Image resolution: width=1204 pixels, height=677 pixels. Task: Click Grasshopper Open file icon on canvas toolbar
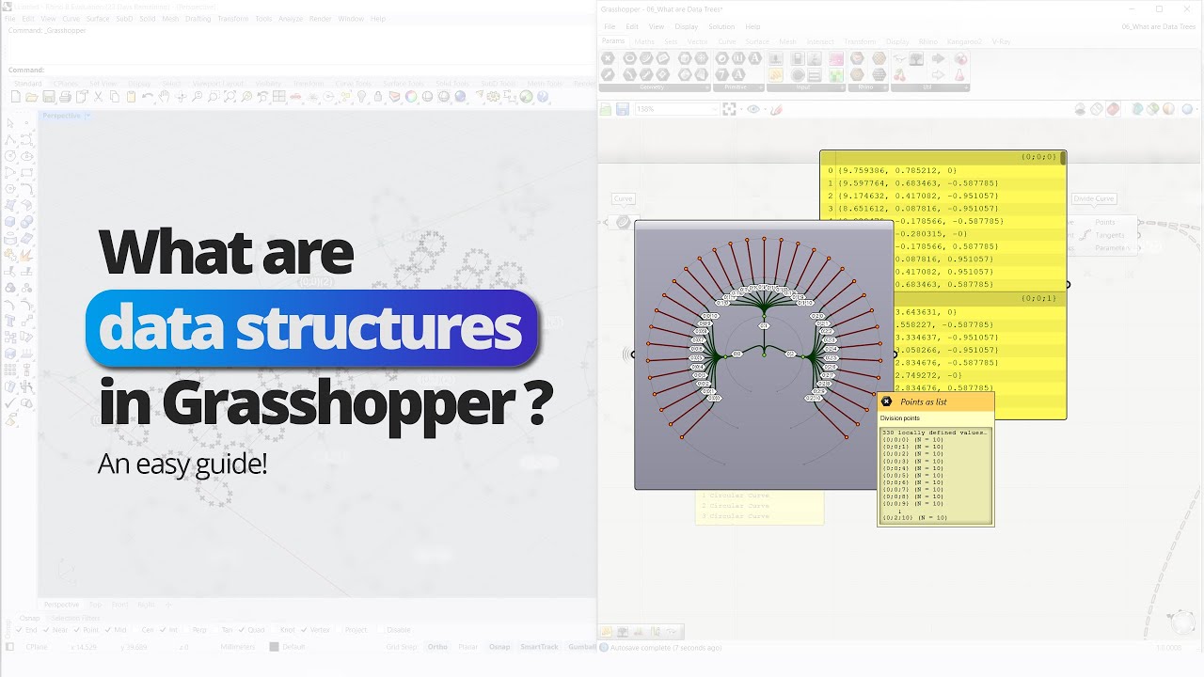605,109
